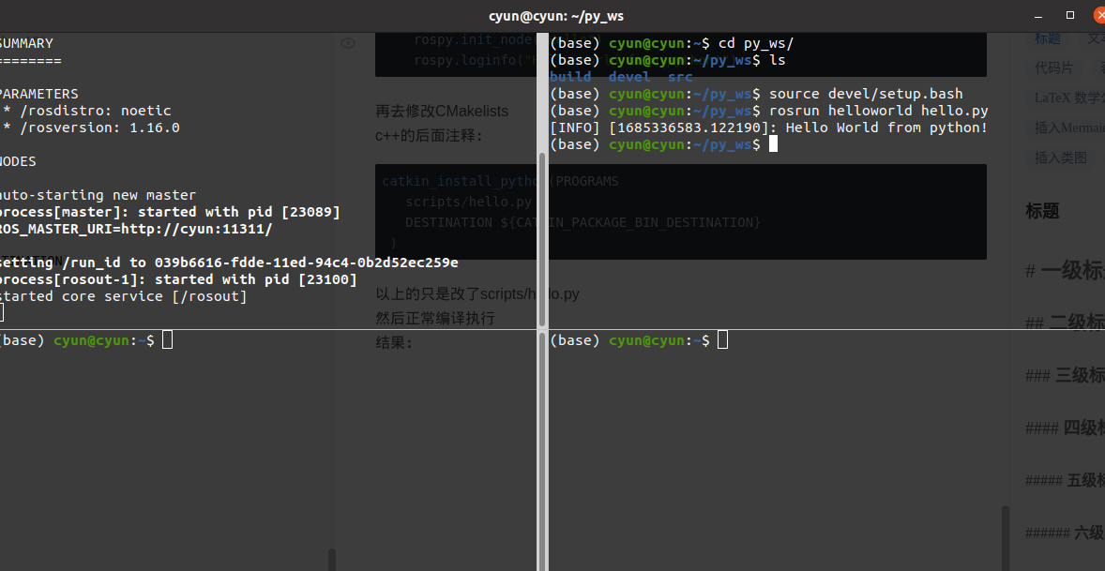This screenshot has width=1105, height=571.
Task: Click the 'started core service [/rosout]' line
Action: pyautogui.click(x=123, y=296)
